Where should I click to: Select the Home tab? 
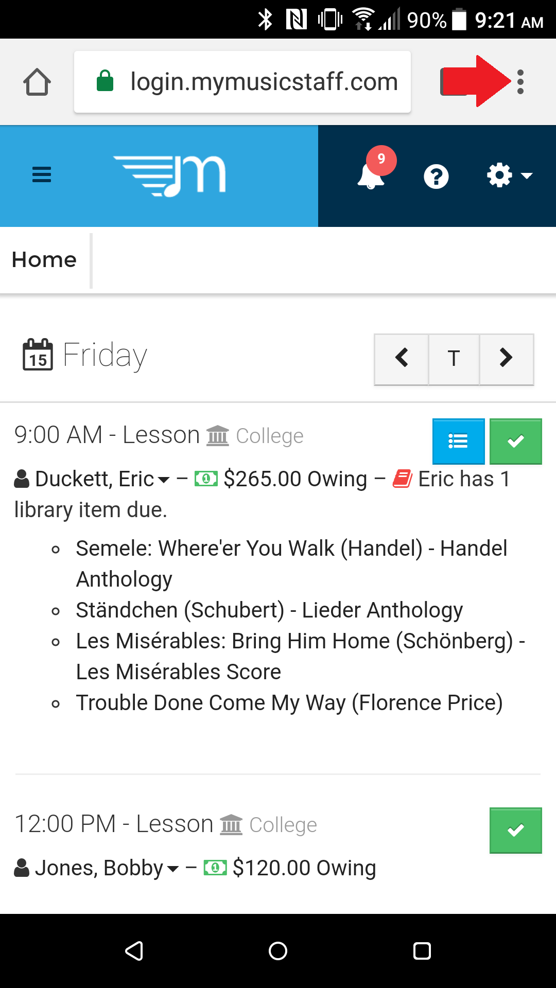coord(44,260)
